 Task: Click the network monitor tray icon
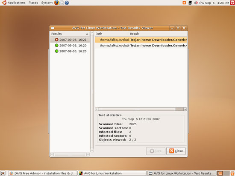pyautogui.click(x=190, y=3)
